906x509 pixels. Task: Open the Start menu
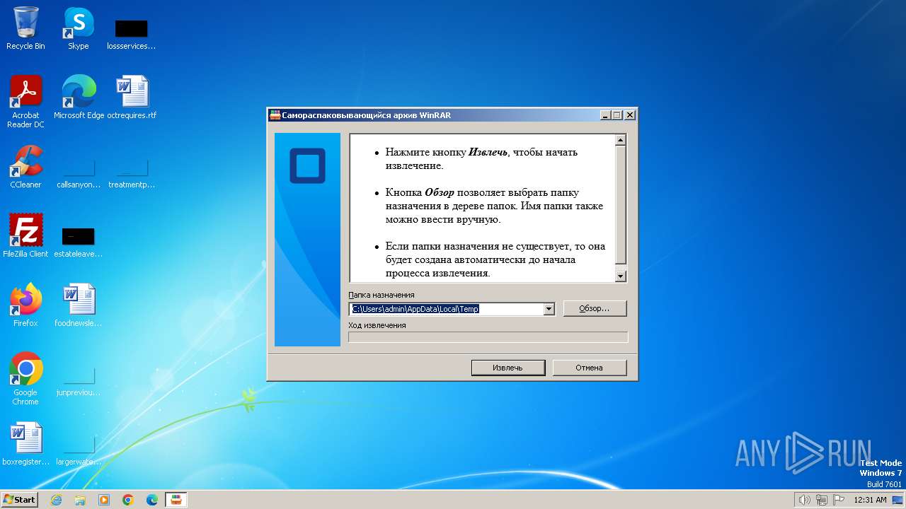(19, 500)
